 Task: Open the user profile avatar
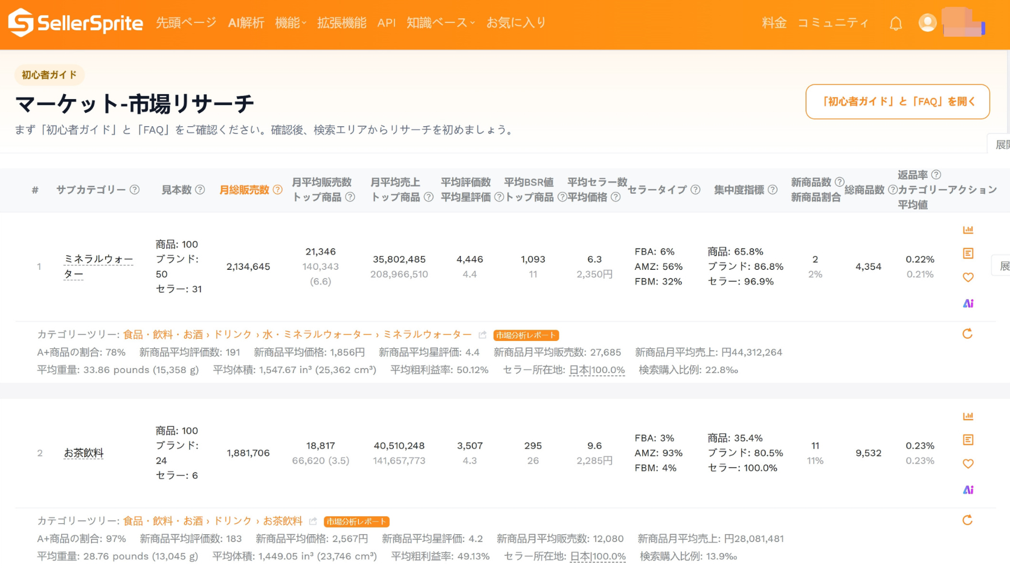click(x=927, y=23)
